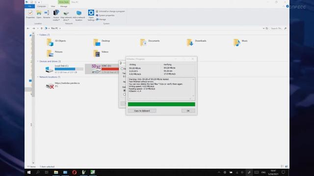Screen dimensions: 314x176
Task: Open the quick access toolbar dropdown
Action: click(x=39, y=2)
